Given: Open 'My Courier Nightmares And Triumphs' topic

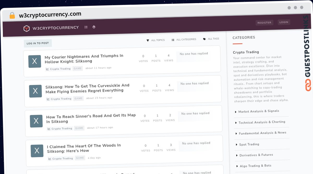Looking at the screenshot, I should pyautogui.click(x=84, y=59).
